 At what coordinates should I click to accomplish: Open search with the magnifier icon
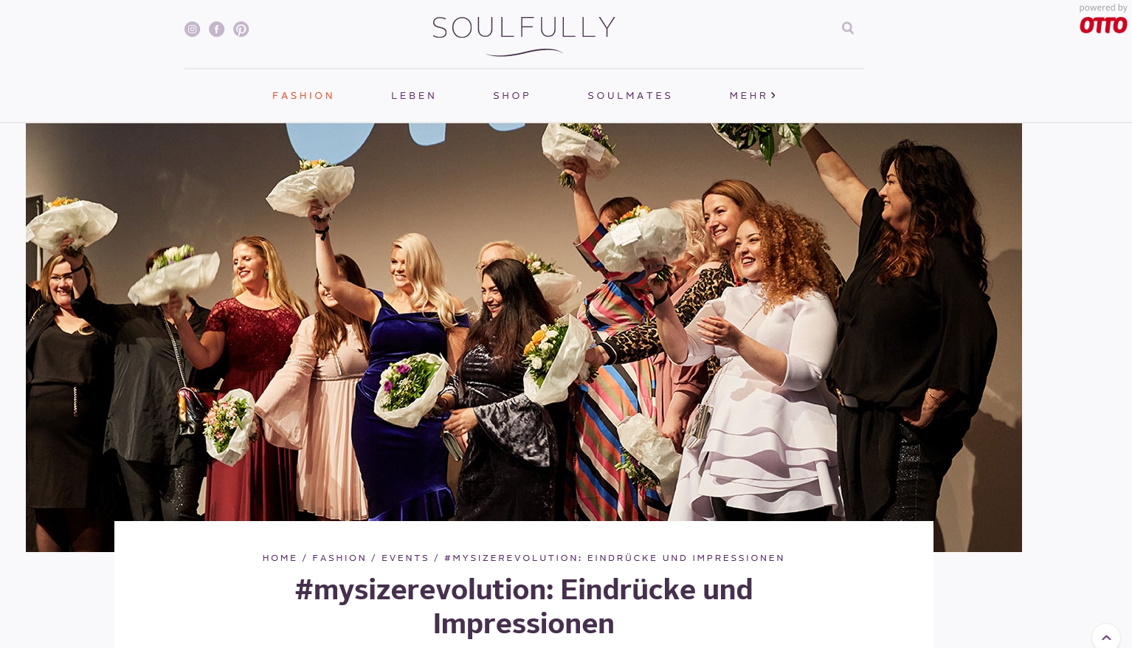click(848, 28)
